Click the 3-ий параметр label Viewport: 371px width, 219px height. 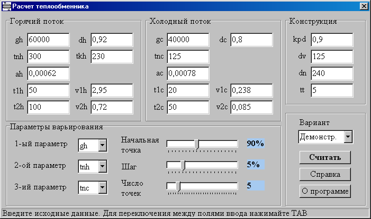click(x=40, y=187)
